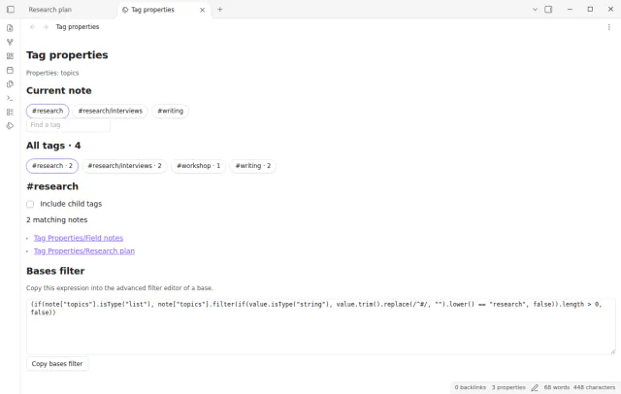Viewport: 621px width, 394px height.
Task: Maximize the Obsidian window
Action: [x=590, y=9]
